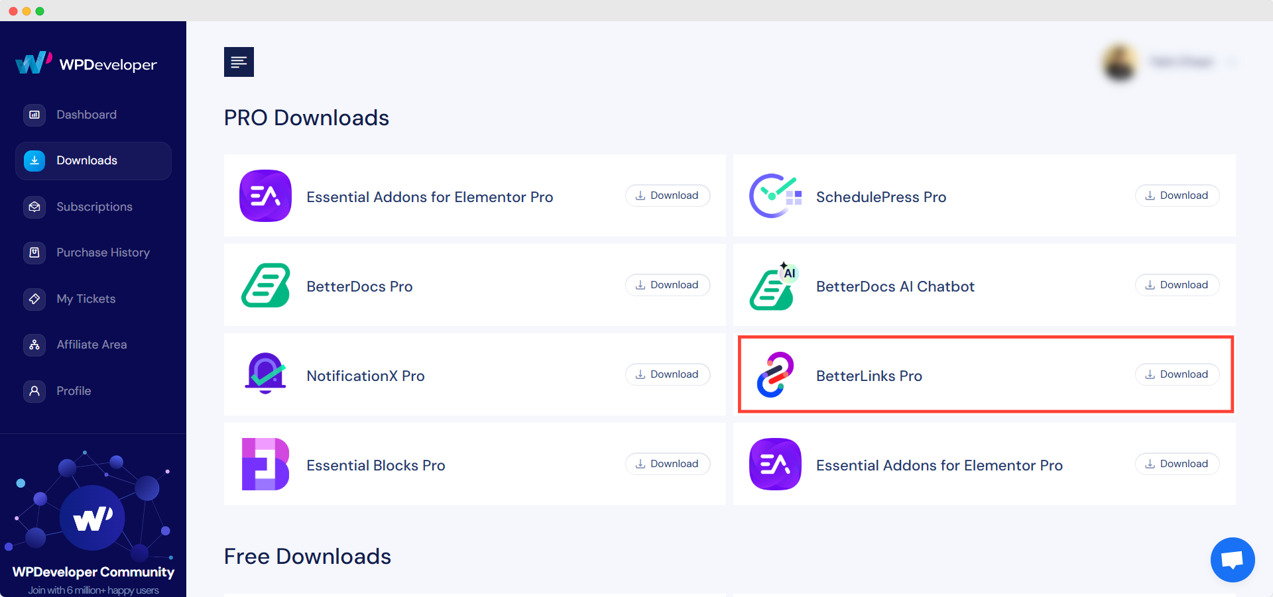Expand the account dropdown beside the avatar

(x=1232, y=62)
